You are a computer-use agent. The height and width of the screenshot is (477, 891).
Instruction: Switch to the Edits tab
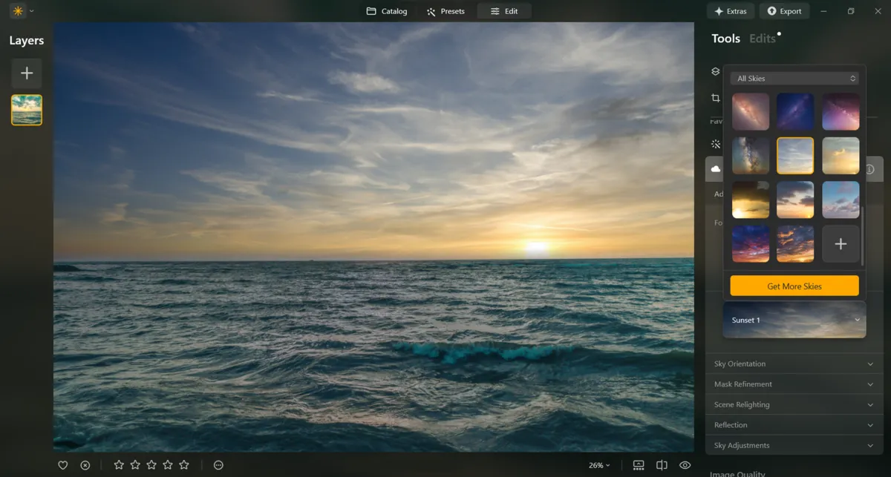coord(763,39)
